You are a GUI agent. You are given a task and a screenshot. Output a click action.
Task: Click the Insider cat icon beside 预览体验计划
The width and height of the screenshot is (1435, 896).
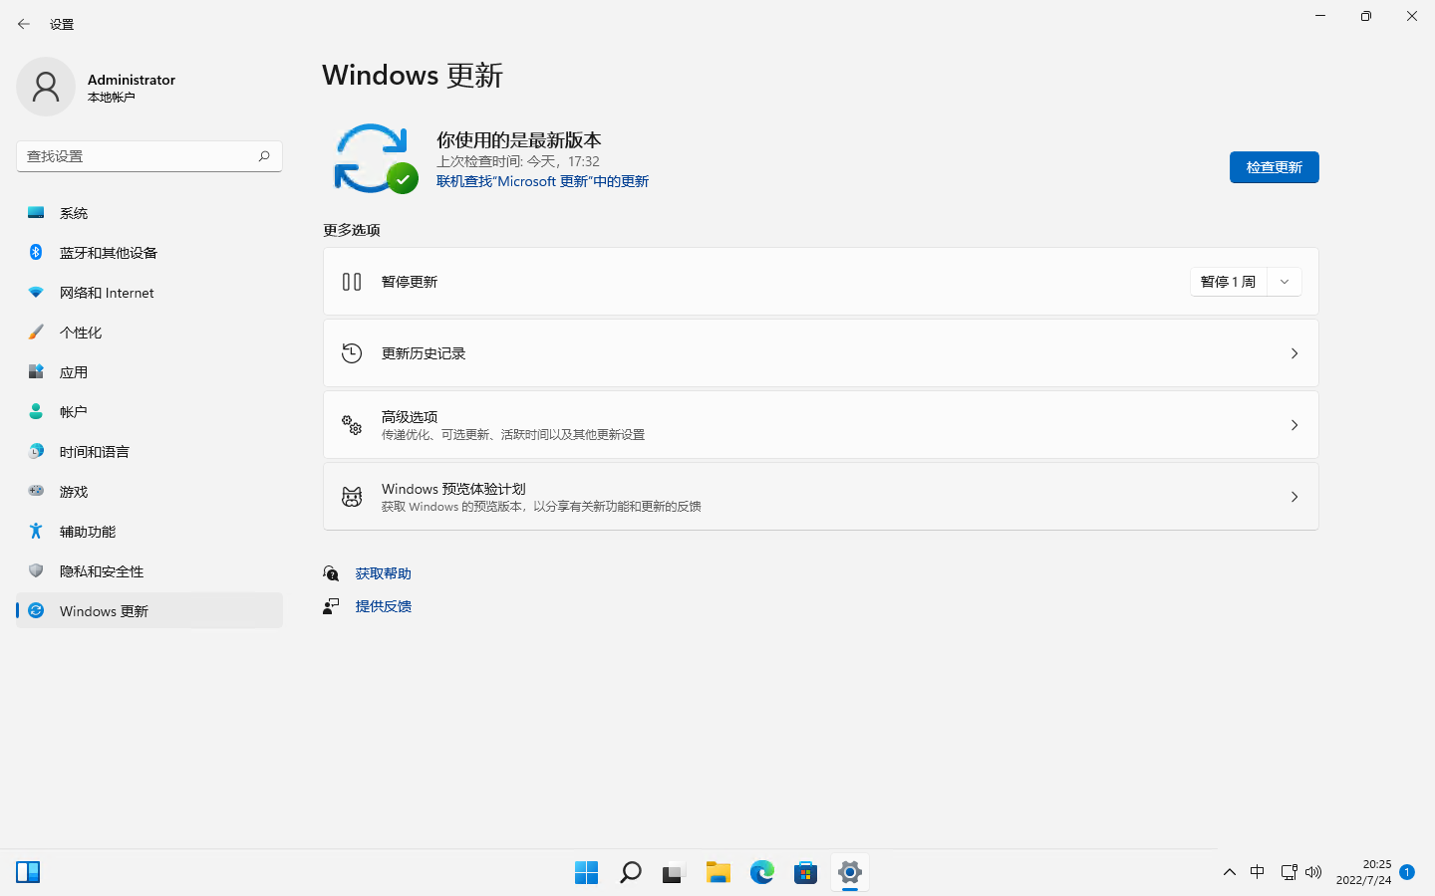click(x=352, y=497)
